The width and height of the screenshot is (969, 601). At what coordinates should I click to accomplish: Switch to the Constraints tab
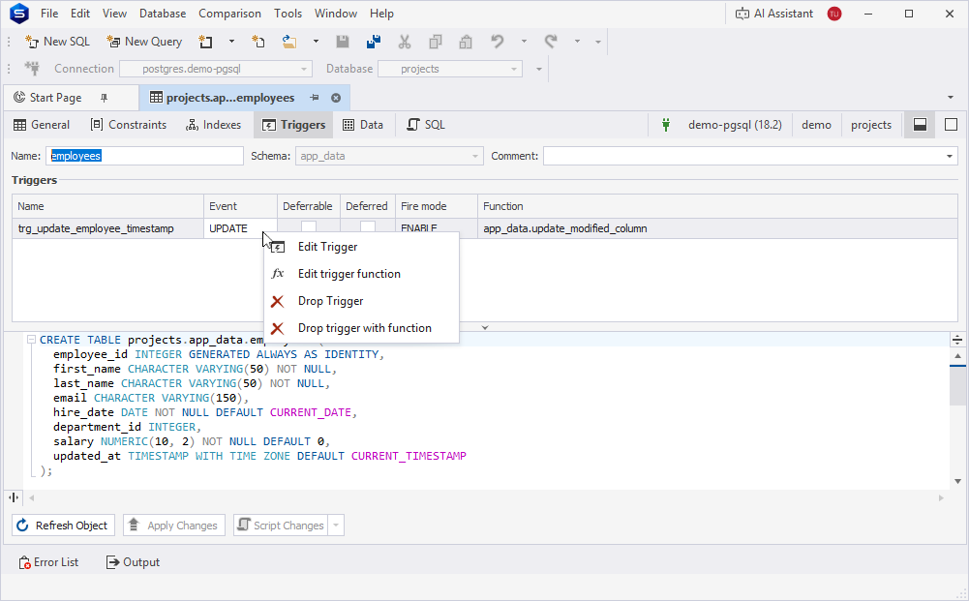click(x=129, y=125)
